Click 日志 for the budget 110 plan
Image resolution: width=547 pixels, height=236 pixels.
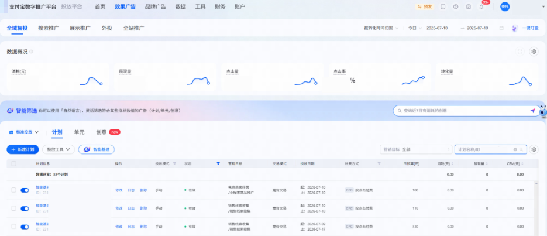click(131, 208)
